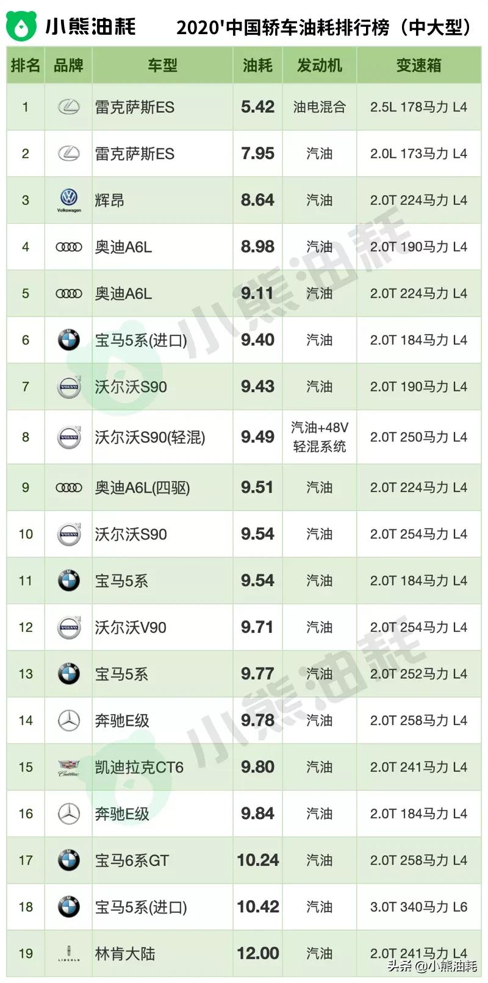Image resolution: width=488 pixels, height=983 pixels.
Task: Click the 油耗 column header
Action: (x=257, y=65)
